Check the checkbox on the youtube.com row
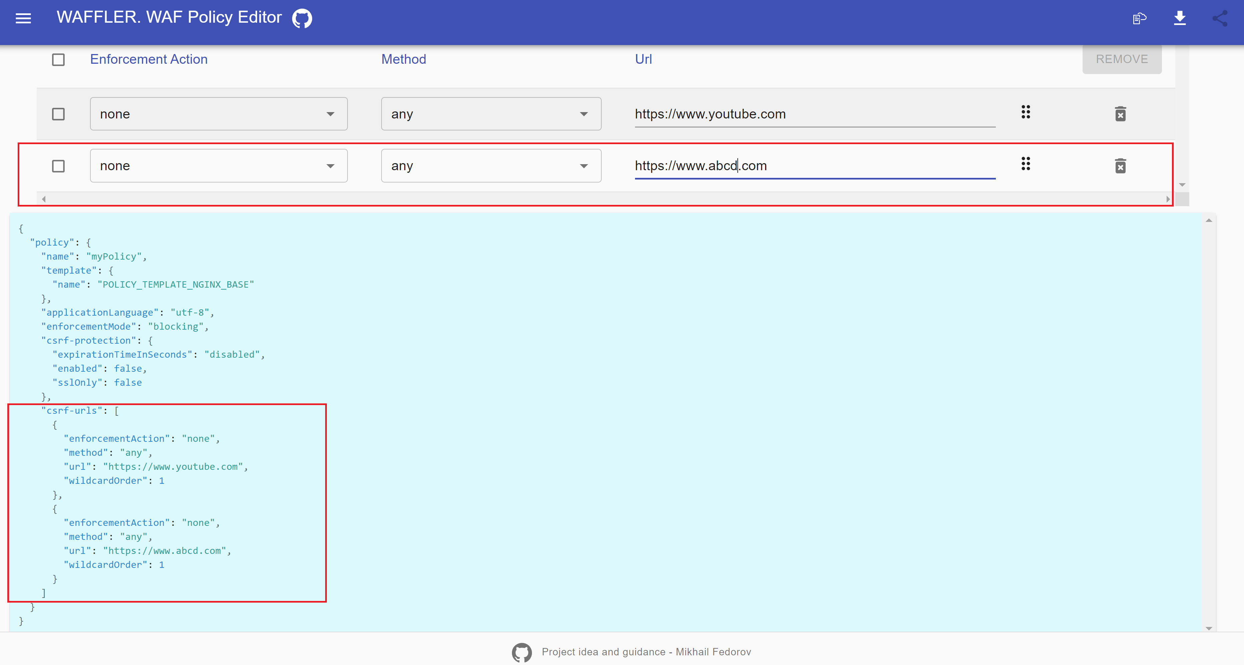The width and height of the screenshot is (1244, 665). click(x=58, y=114)
